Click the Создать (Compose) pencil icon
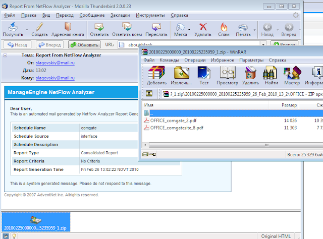323x239 pixels. click(x=39, y=27)
